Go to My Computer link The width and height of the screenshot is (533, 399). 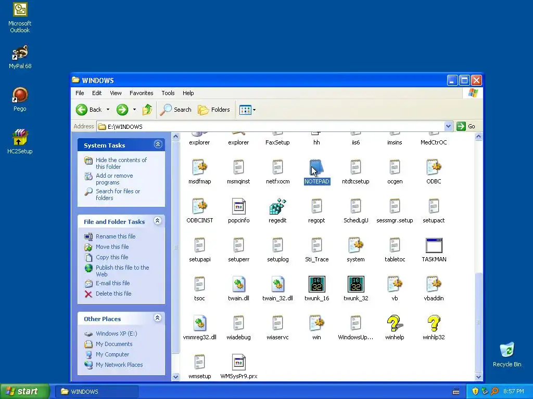112,354
